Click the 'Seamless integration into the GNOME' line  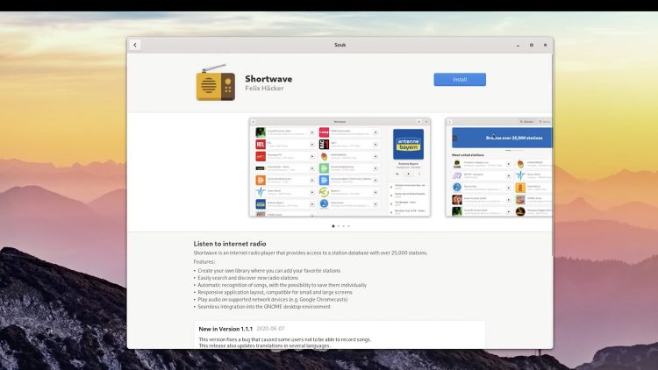tap(264, 307)
